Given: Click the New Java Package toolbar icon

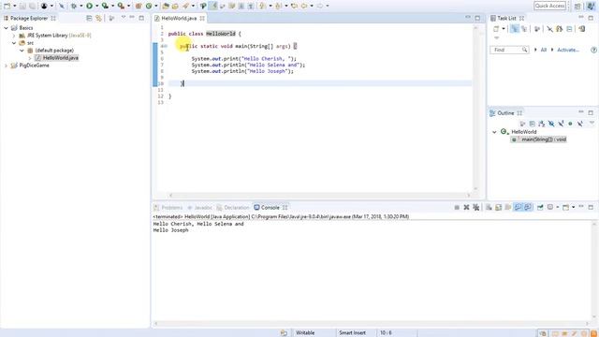Looking at the screenshot, I should (139, 6).
